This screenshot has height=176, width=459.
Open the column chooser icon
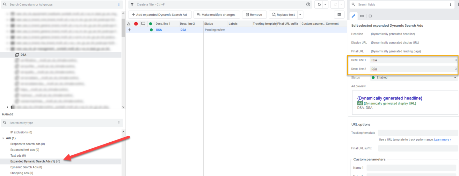tap(339, 15)
